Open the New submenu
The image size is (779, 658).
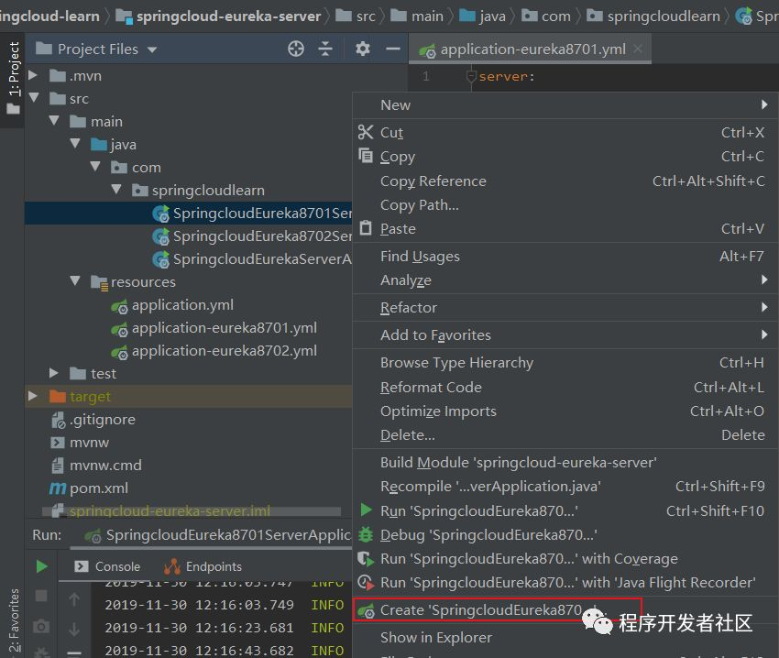pos(565,104)
